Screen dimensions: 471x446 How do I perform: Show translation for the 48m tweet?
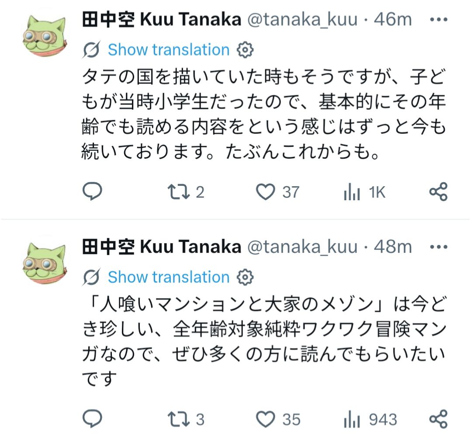point(169,277)
